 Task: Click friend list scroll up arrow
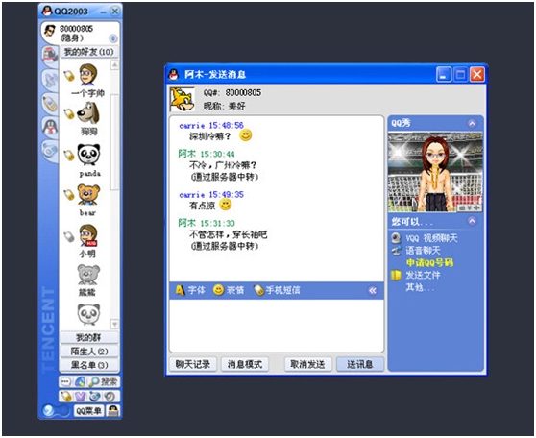115,64
